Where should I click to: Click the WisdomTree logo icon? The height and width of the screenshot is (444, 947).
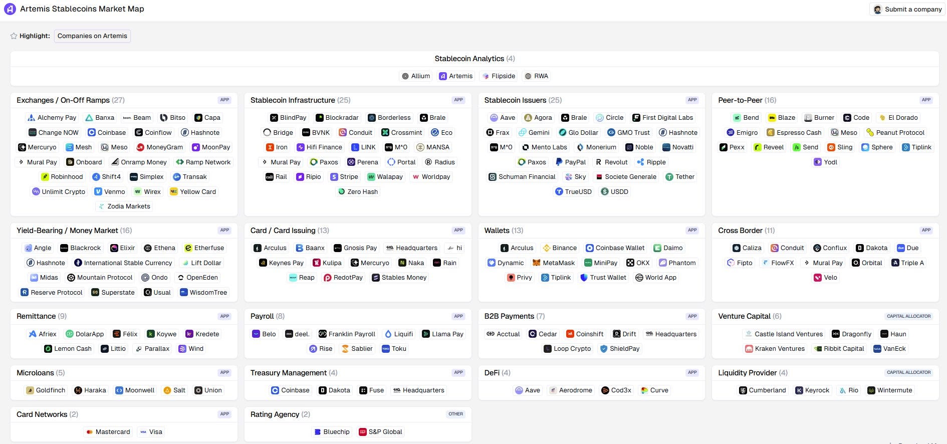184,293
